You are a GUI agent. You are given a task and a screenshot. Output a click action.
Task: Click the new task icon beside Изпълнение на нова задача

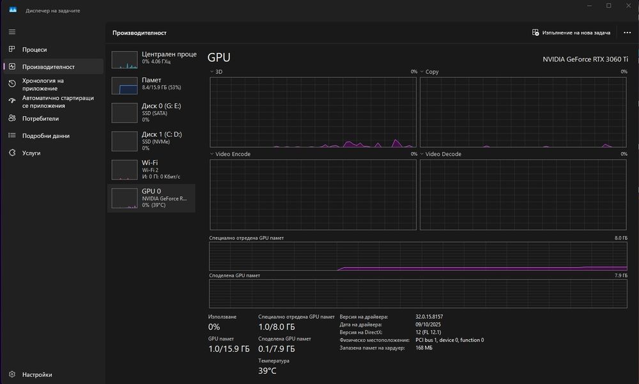(x=535, y=32)
